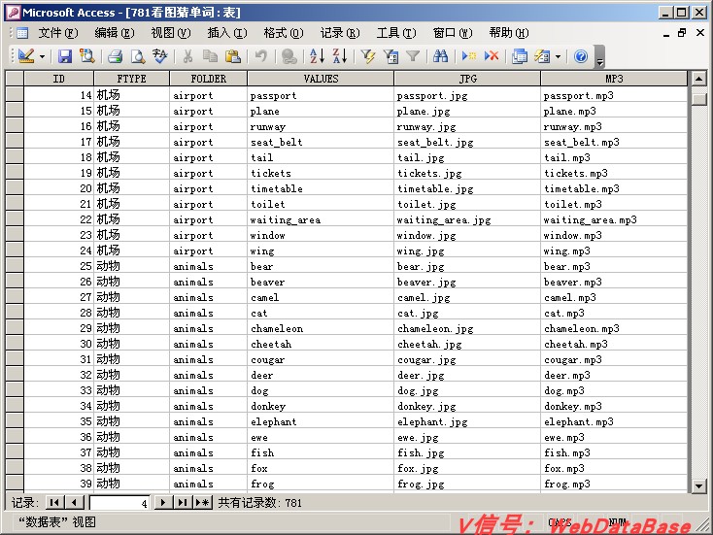Select row selector for record 25
This screenshot has height=535, width=713.
(x=15, y=266)
